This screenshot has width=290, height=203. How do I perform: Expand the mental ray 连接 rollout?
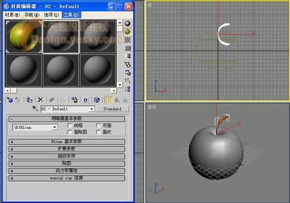(x=66, y=178)
